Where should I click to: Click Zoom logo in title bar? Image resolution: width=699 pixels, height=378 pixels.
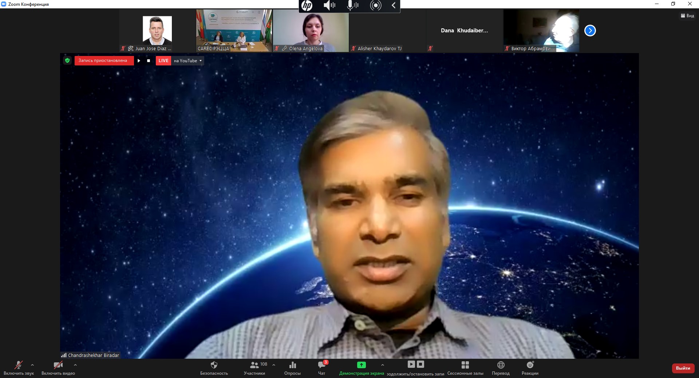tap(4, 4)
